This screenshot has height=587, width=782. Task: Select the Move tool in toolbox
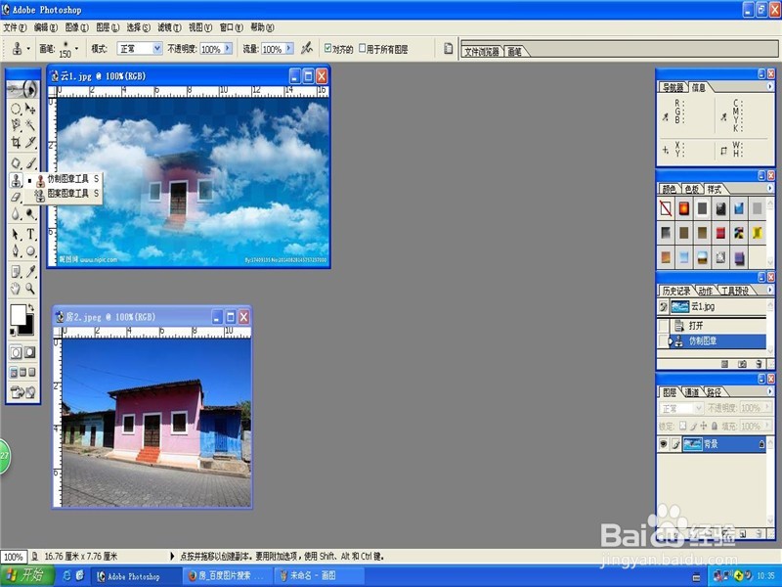(30, 109)
